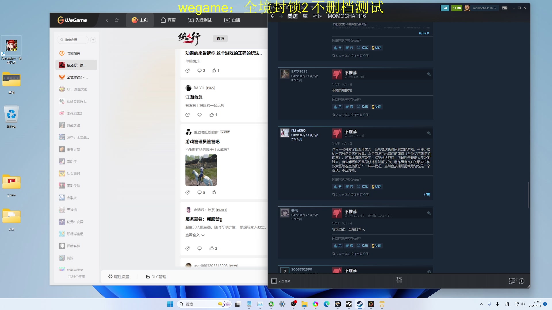This screenshot has height=310, width=552.
Task: Share the 劝退的来告诉你 post
Action: (187, 71)
